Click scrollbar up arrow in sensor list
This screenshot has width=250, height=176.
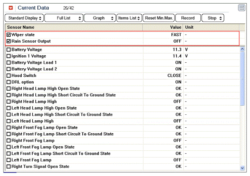(x=242, y=49)
